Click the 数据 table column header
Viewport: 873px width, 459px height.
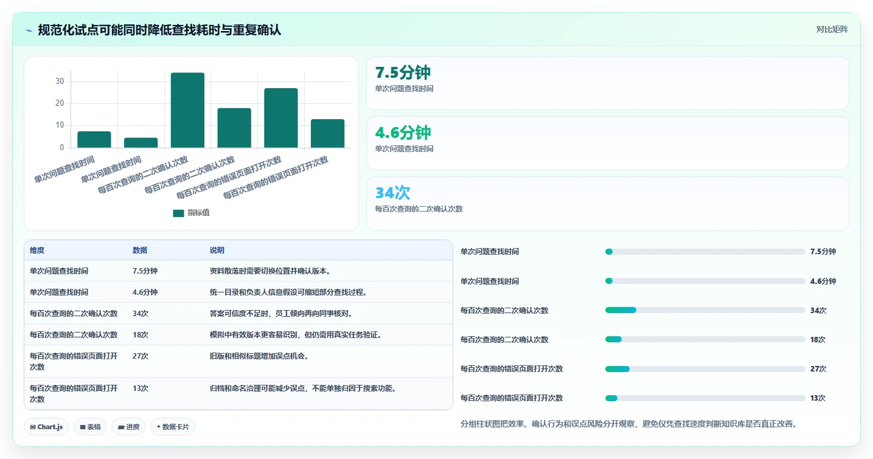point(140,250)
